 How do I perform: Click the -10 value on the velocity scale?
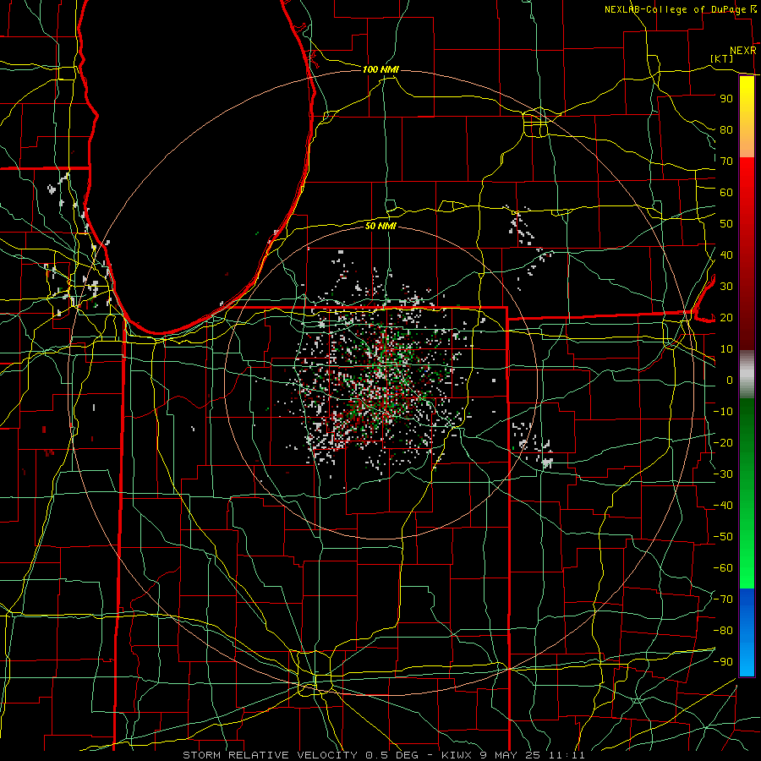[723, 412]
